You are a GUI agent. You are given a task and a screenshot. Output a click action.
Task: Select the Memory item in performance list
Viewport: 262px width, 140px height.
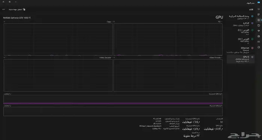pos(241,24)
